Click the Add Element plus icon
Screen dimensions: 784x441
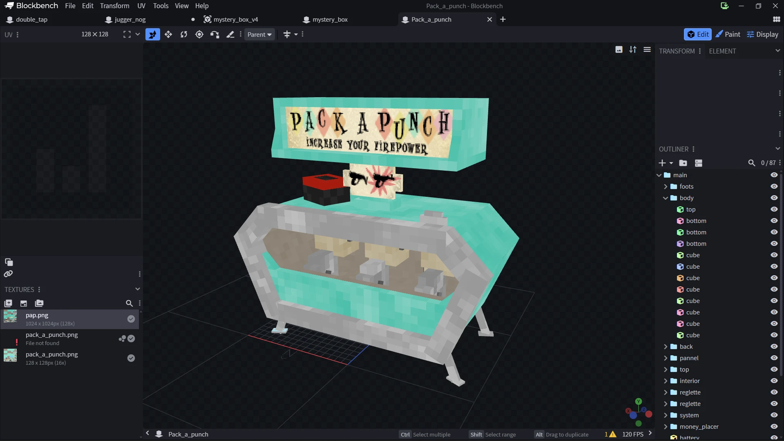pyautogui.click(x=662, y=163)
